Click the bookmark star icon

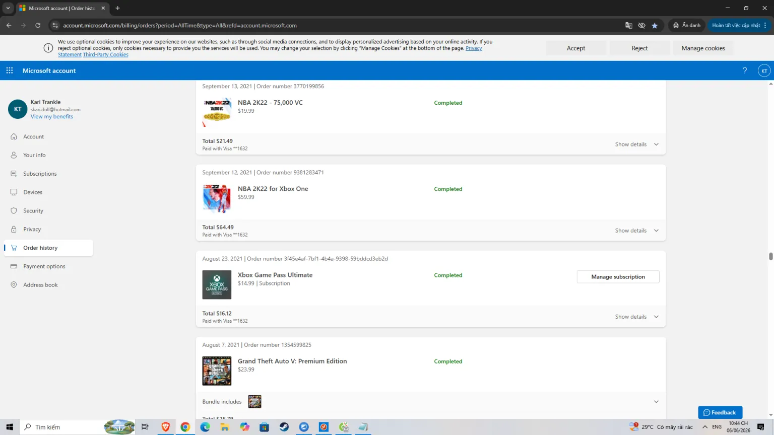click(x=655, y=25)
